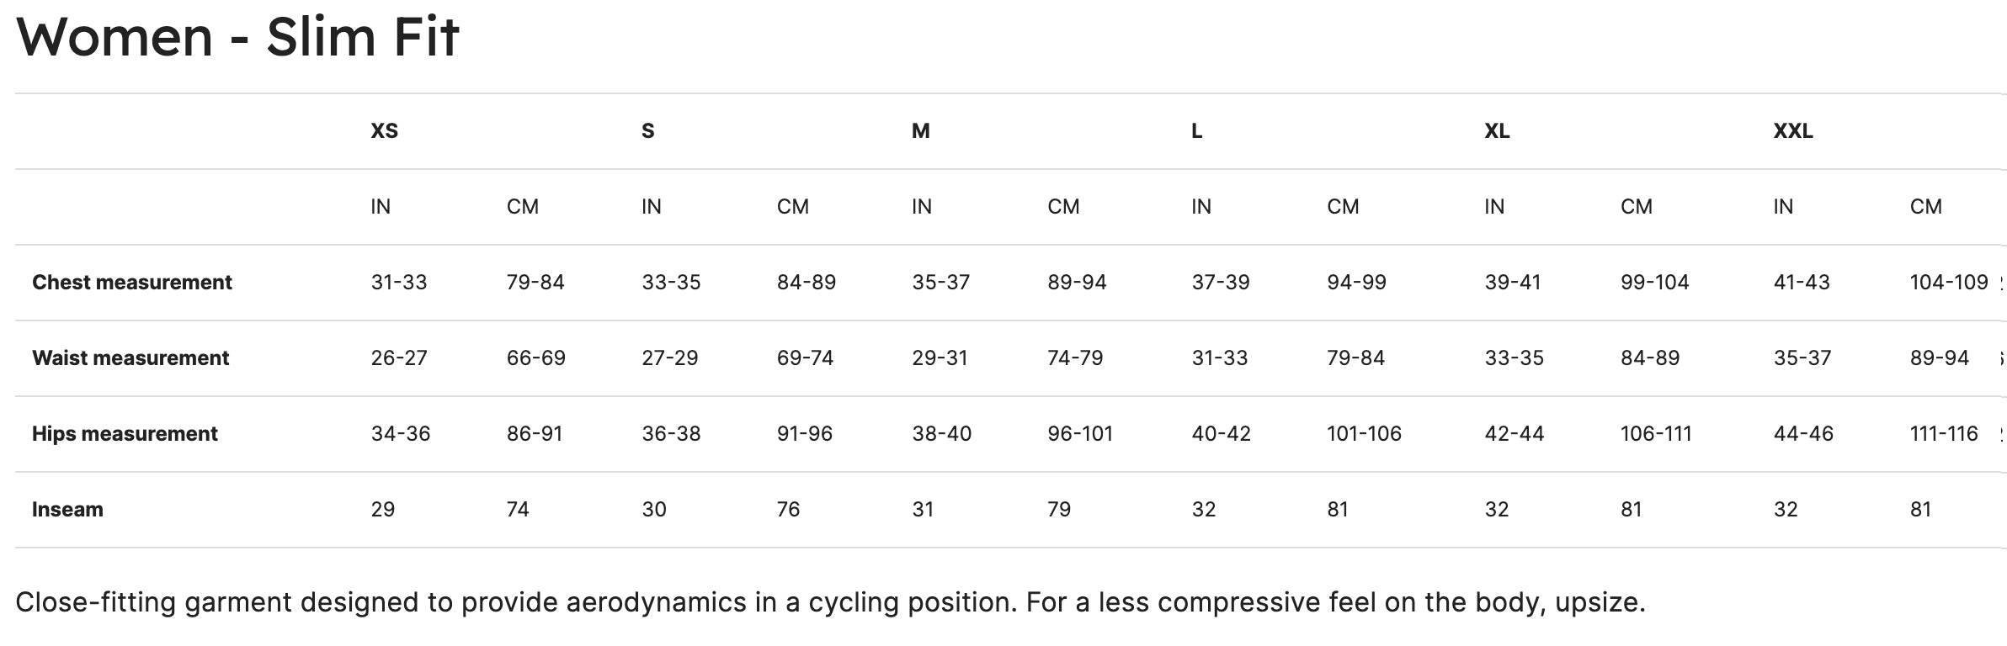
Task: Select the 76 inseam value for S
Action: (x=788, y=510)
